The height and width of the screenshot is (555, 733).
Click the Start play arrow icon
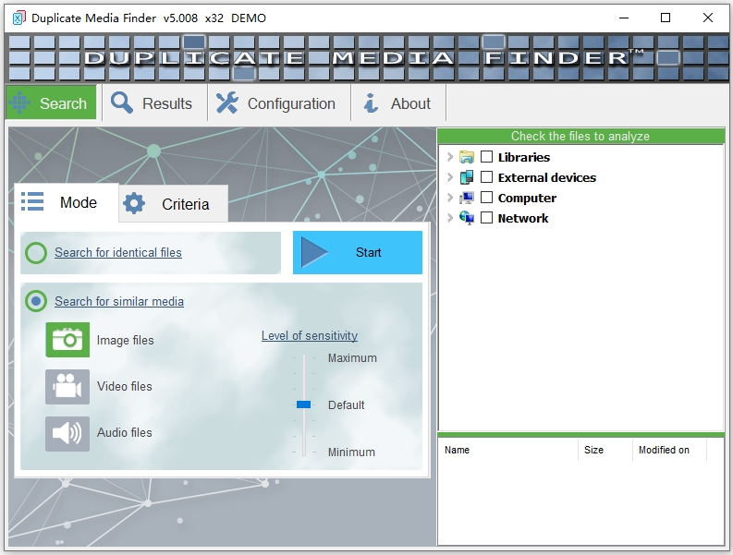pos(313,252)
